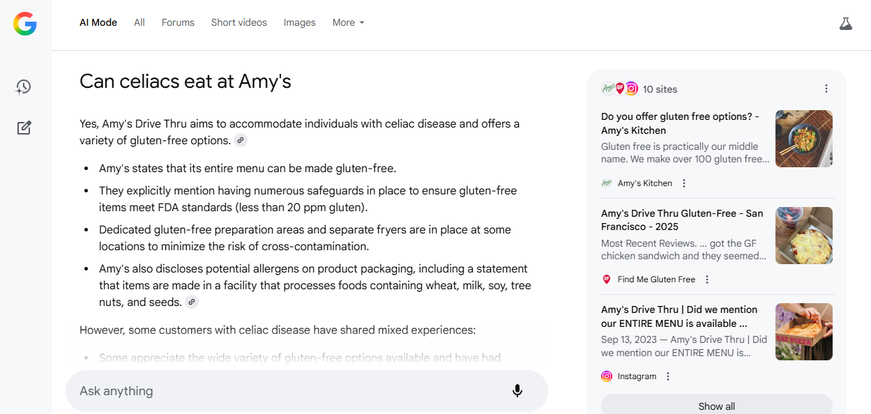The width and height of the screenshot is (871, 414).
Task: Open 'Did we mention our ENTIRE MENU' link
Action: click(x=679, y=316)
